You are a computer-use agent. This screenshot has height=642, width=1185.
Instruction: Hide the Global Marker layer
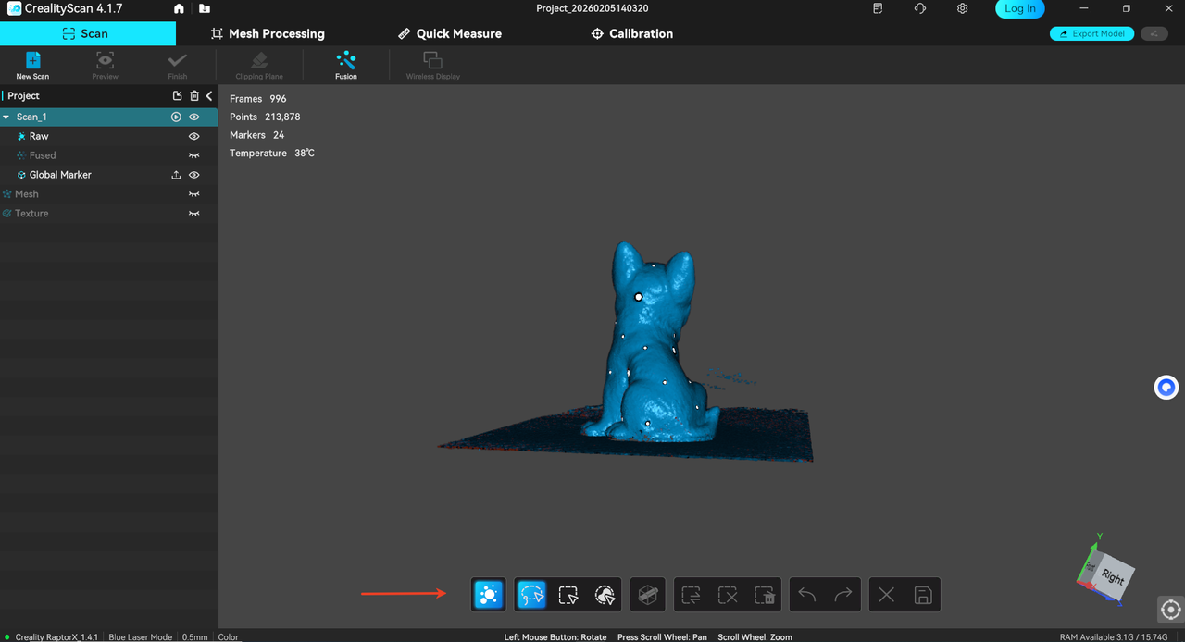click(x=194, y=175)
